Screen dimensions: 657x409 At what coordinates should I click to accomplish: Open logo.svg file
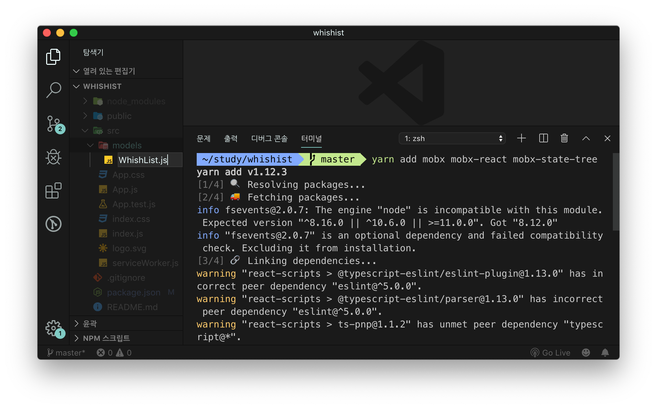[126, 248]
